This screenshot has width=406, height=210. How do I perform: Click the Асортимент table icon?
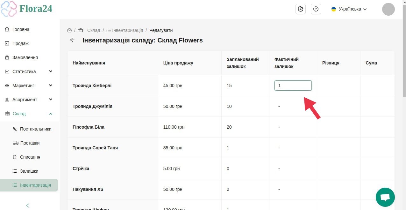(x=7, y=100)
